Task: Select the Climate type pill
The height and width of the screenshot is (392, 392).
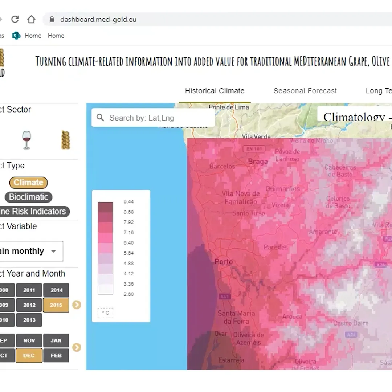Action: [29, 183]
